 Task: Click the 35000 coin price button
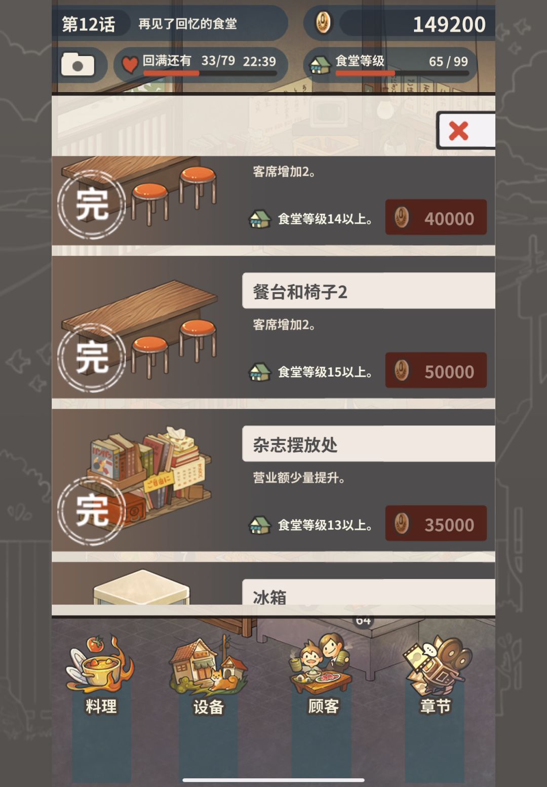pos(436,523)
